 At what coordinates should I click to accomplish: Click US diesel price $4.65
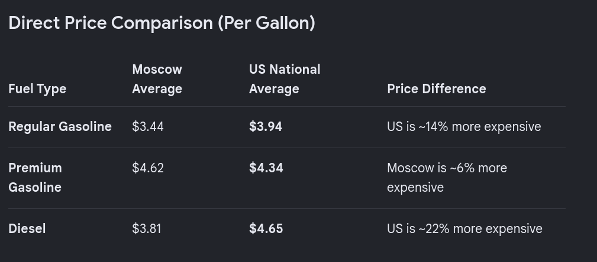(x=266, y=228)
